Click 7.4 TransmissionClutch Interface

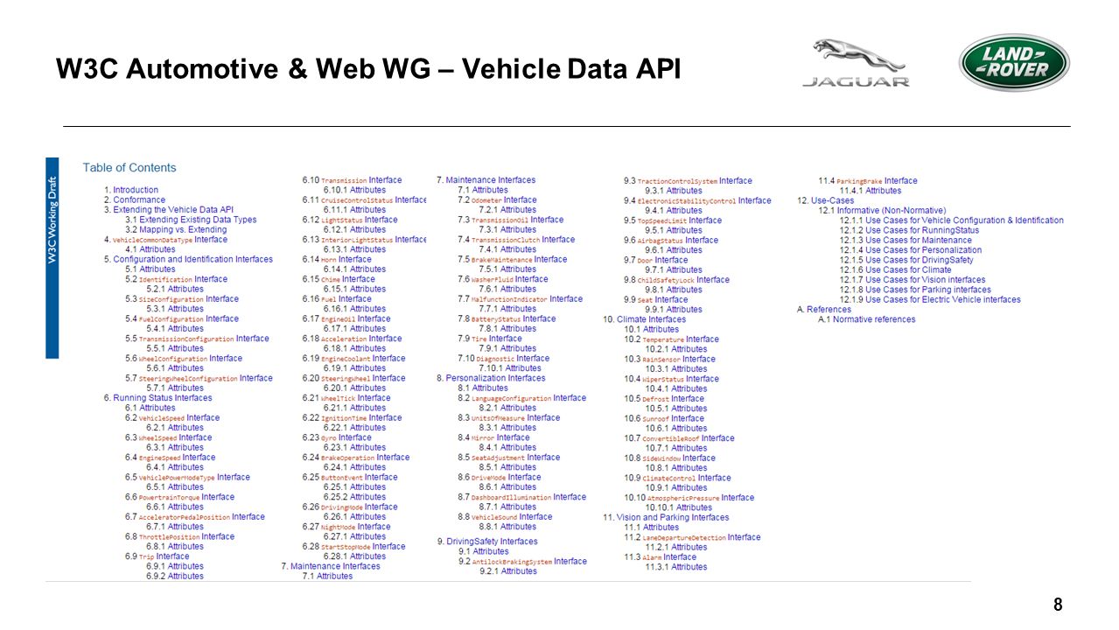point(516,240)
